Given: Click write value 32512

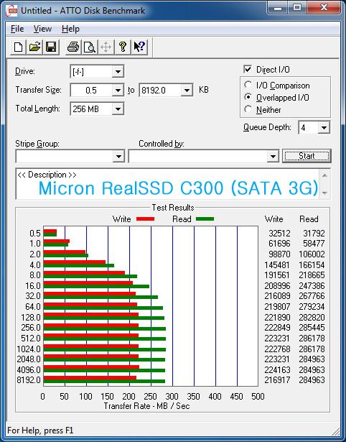Looking at the screenshot, I should point(279,233).
